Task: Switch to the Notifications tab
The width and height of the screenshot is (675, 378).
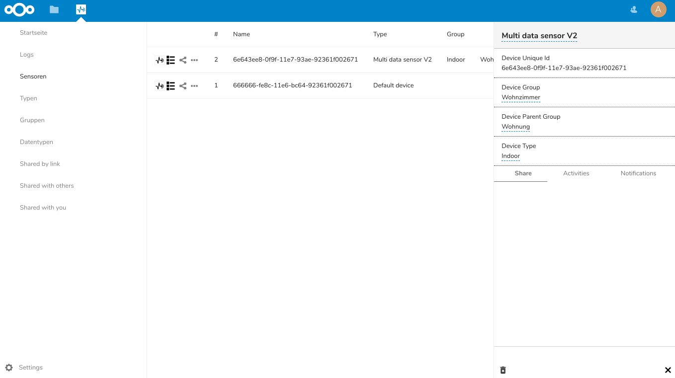Action: pos(638,173)
